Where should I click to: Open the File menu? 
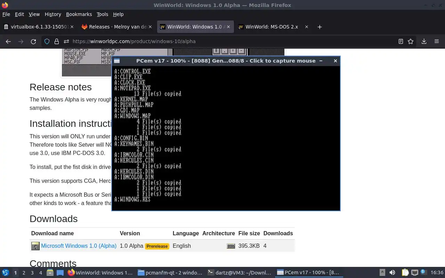click(6, 14)
